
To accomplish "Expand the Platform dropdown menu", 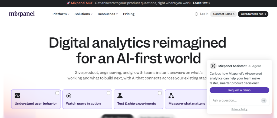I will pyautogui.click(x=61, y=14).
